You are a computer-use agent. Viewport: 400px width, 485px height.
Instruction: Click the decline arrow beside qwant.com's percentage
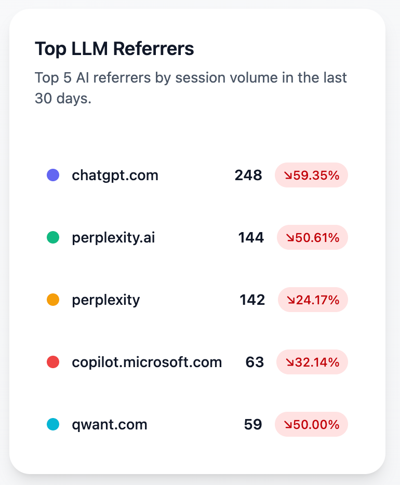click(288, 424)
